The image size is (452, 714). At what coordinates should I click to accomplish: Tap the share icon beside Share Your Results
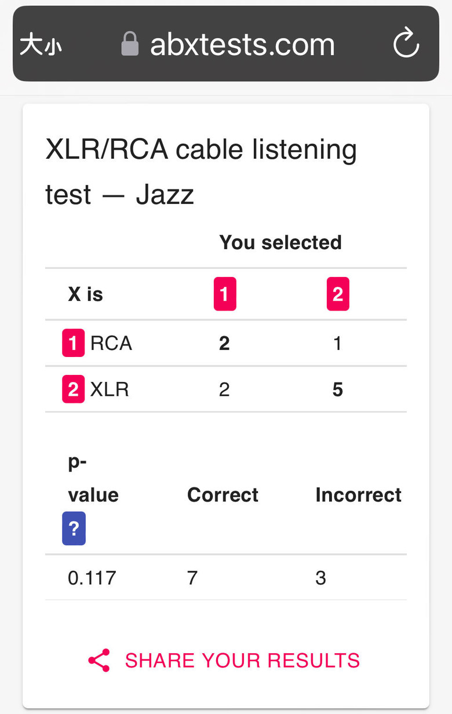(x=99, y=660)
